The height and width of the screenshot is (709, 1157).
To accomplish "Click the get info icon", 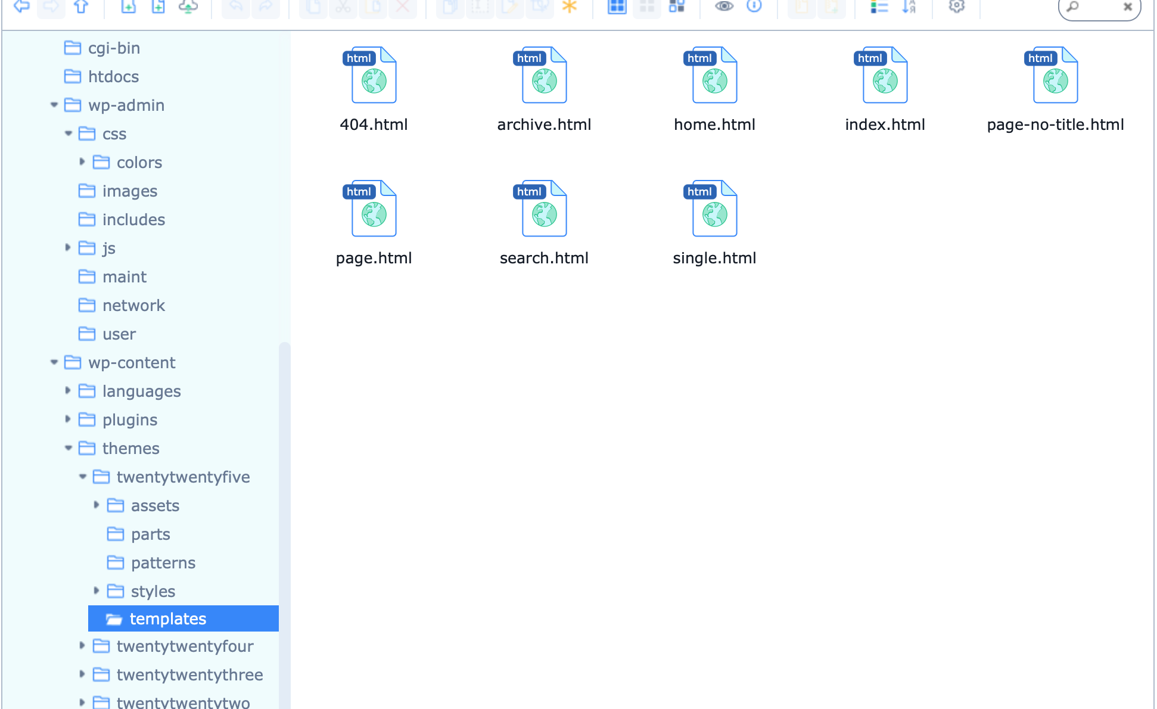I will coord(754,7).
